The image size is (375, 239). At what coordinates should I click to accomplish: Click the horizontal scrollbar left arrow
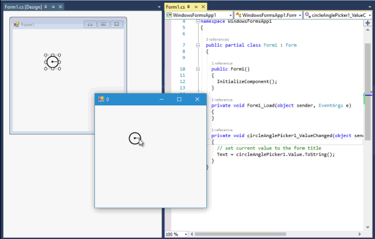pyautogui.click(x=192, y=234)
